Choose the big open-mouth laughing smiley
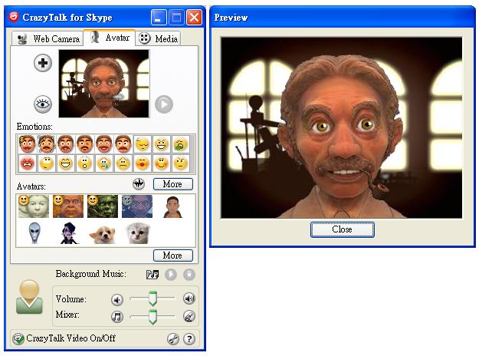This screenshot has height=356, width=482. coord(65,163)
